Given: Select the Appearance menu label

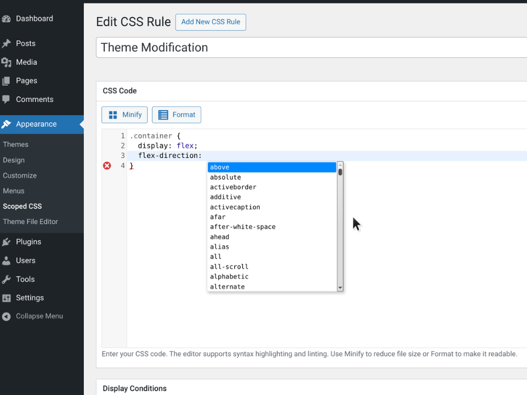Looking at the screenshot, I should pos(36,124).
